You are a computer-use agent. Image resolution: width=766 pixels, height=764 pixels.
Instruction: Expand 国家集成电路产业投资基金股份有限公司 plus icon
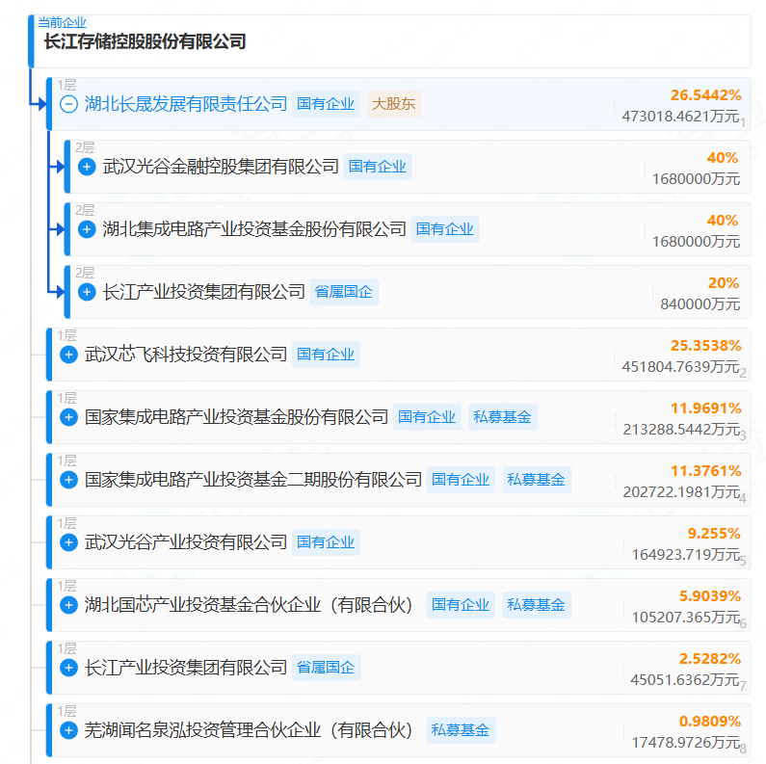coord(68,417)
